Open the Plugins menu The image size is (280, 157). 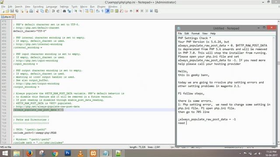101,7
